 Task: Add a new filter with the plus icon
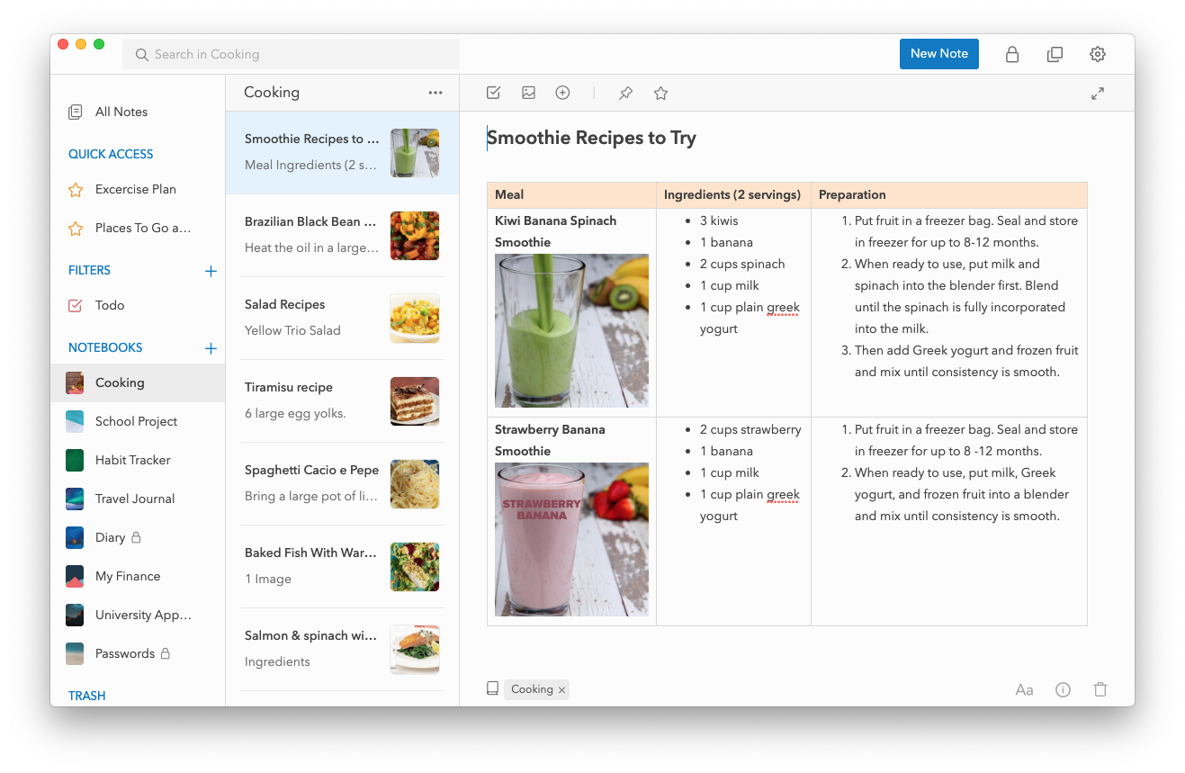(x=211, y=271)
